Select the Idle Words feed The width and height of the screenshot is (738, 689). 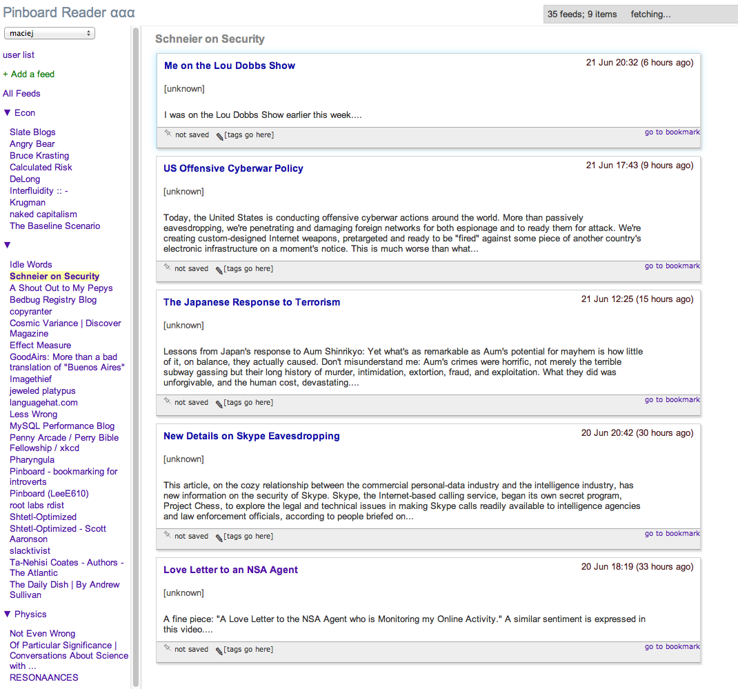coord(31,264)
